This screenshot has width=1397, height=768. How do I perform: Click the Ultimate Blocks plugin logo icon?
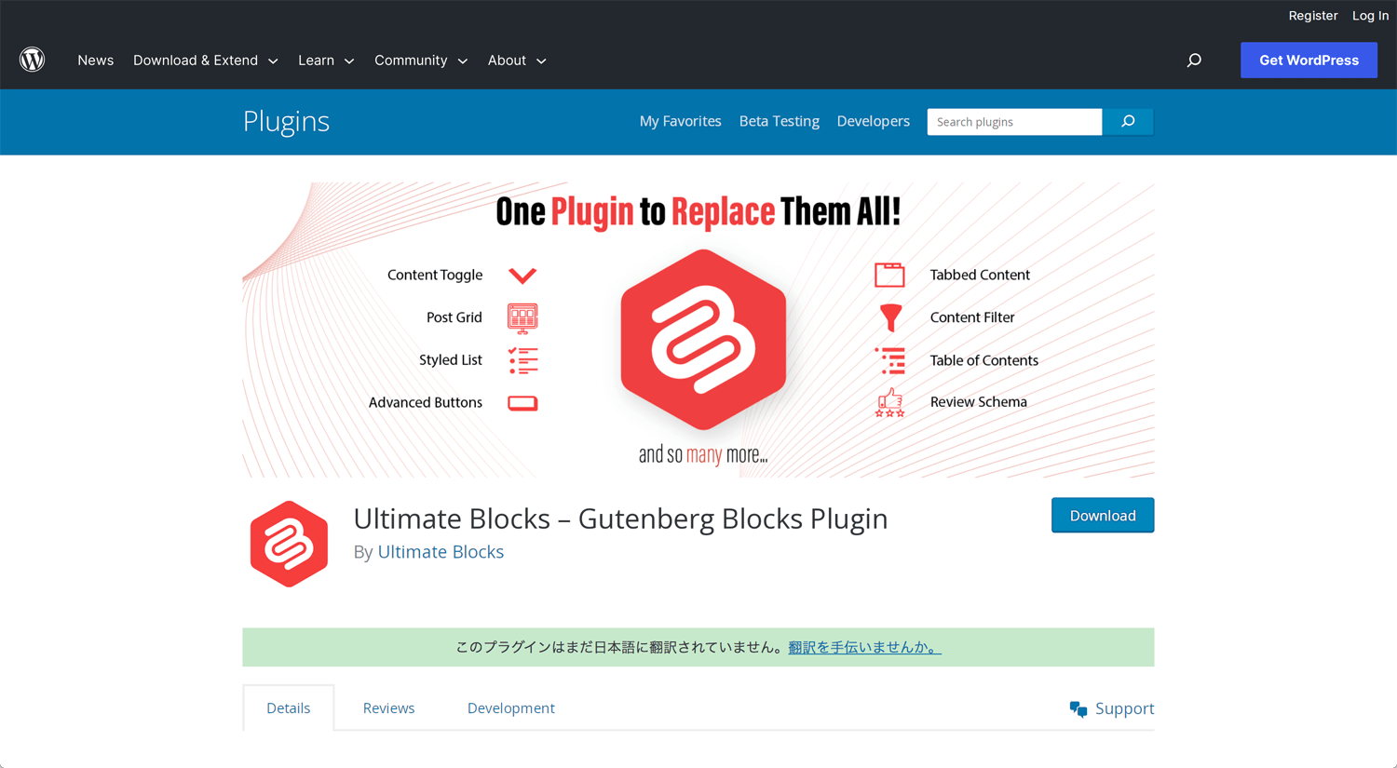click(x=289, y=544)
